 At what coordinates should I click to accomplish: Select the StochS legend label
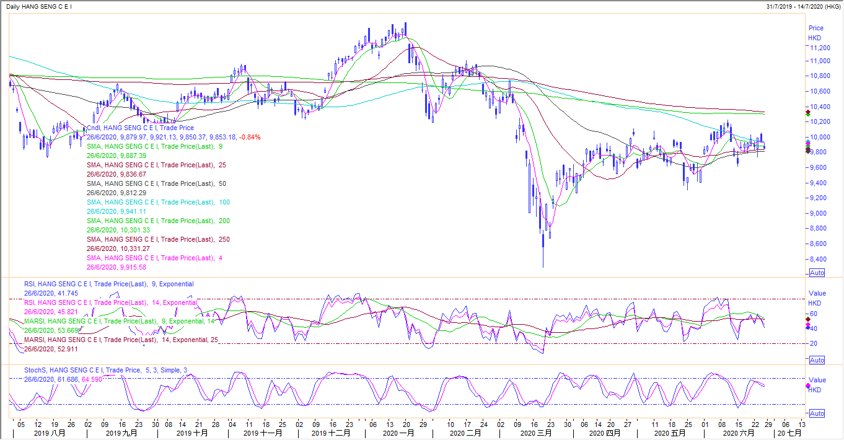tap(105, 370)
